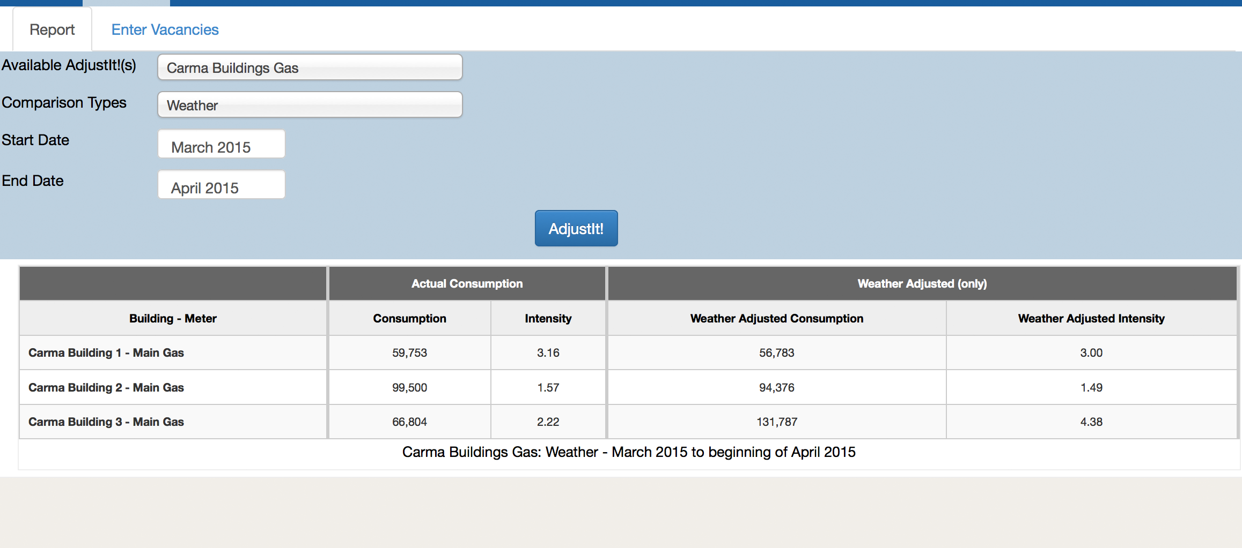The height and width of the screenshot is (548, 1242).
Task: Select the Start Date field
Action: 221,145
